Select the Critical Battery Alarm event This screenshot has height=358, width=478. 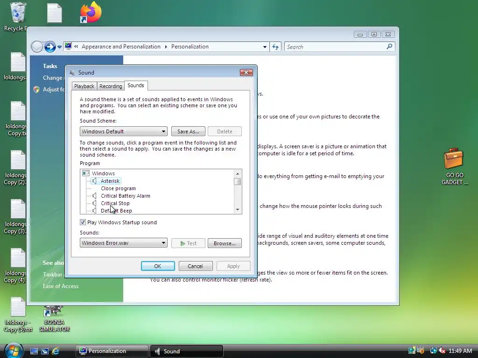pos(126,196)
